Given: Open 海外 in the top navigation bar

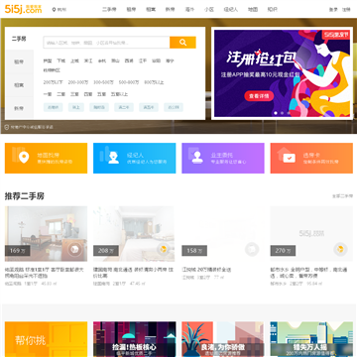Looking at the screenshot, I should click(x=189, y=10).
